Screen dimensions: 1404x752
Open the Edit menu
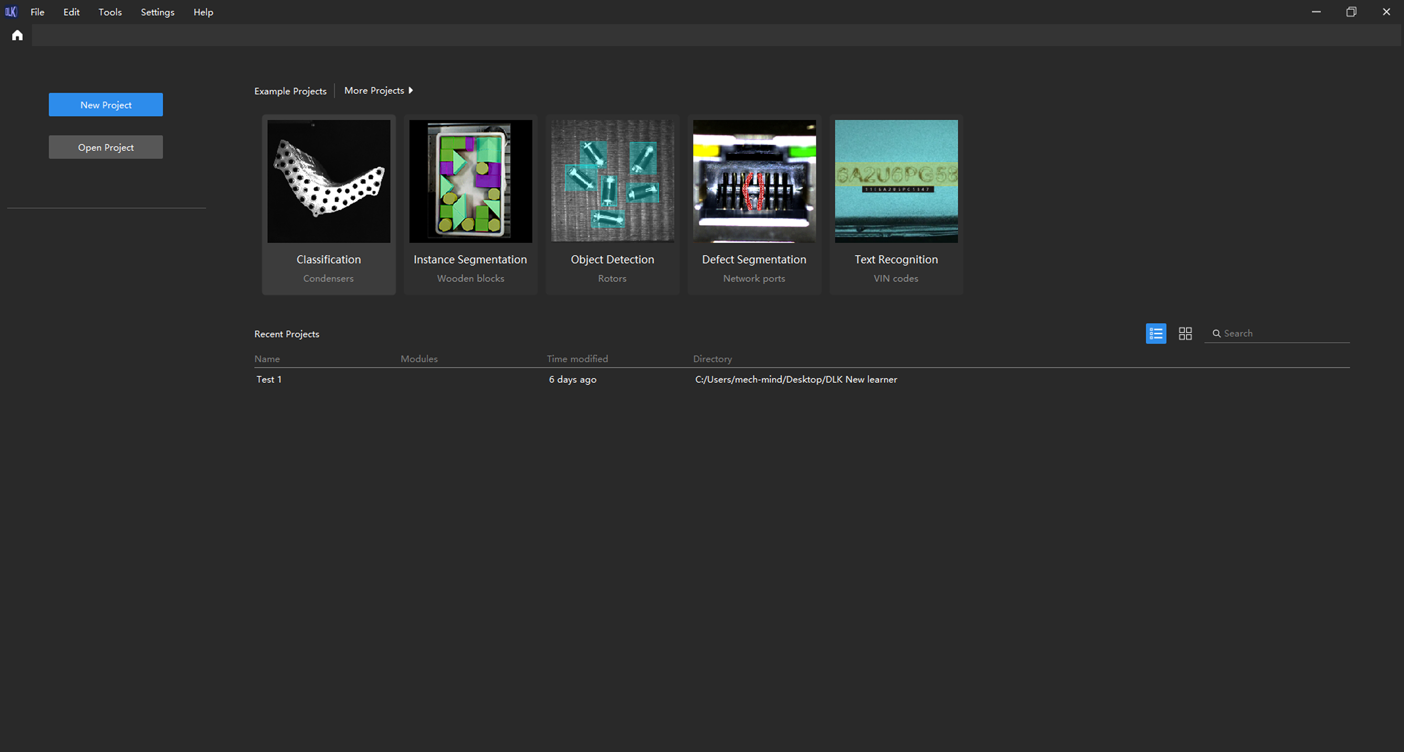pyautogui.click(x=71, y=12)
